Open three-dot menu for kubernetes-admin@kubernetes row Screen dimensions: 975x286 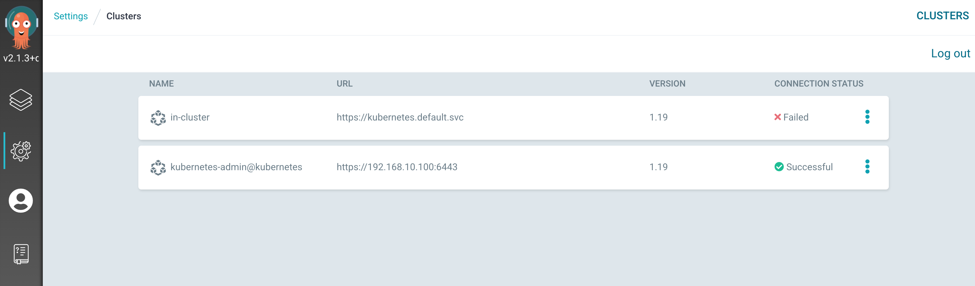tap(867, 167)
